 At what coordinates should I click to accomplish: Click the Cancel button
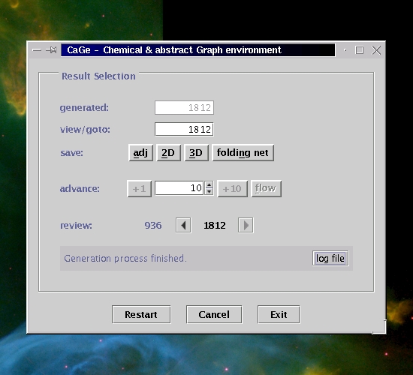coord(214,314)
